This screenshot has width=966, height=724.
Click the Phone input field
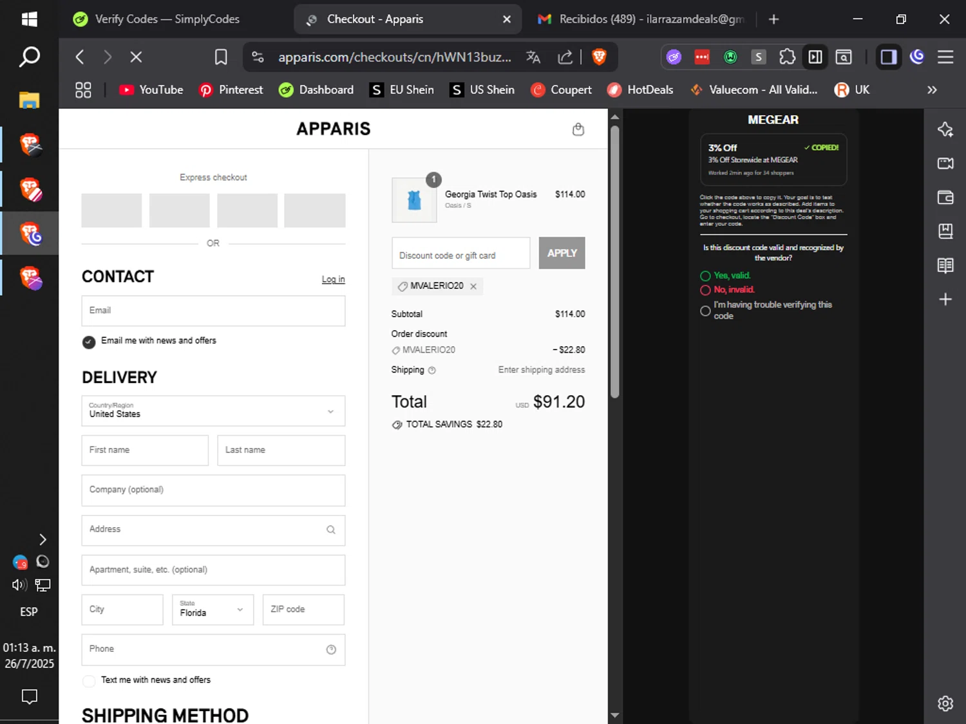(213, 650)
